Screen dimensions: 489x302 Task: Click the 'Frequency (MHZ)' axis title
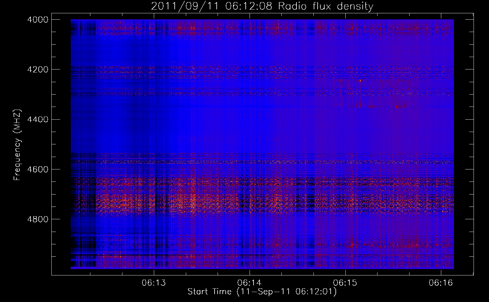[x=18, y=145]
